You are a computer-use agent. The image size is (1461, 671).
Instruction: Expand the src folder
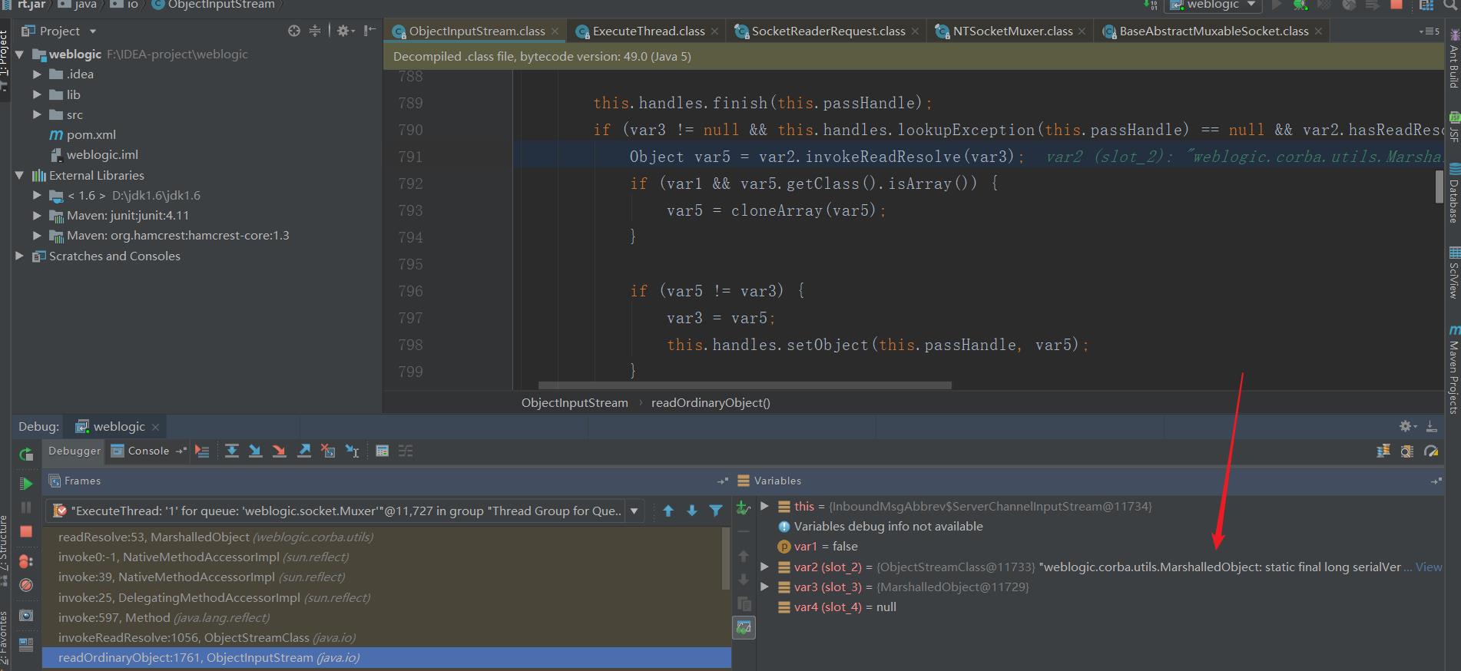pos(36,114)
